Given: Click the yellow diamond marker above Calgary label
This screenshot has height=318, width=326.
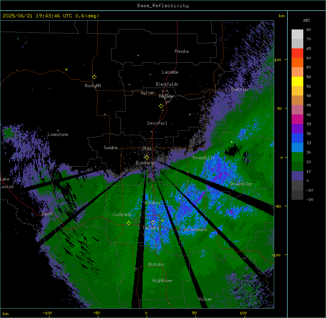Looking at the screenshot, I should 153,222.
